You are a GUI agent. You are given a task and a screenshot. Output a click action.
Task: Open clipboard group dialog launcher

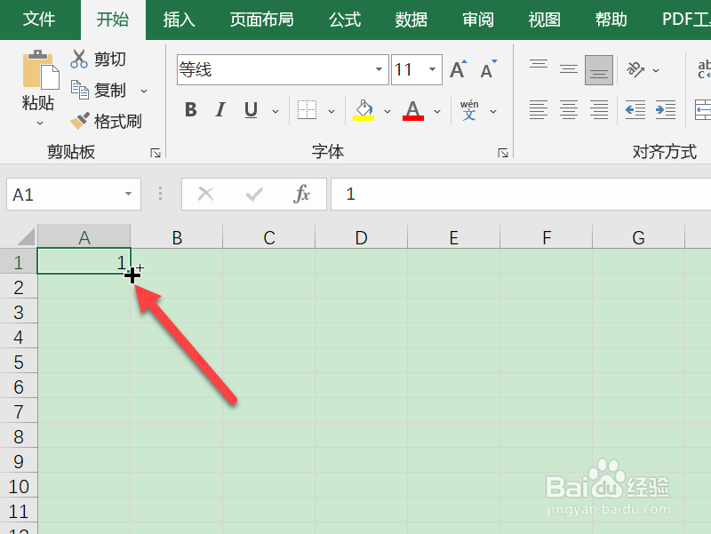pyautogui.click(x=156, y=153)
